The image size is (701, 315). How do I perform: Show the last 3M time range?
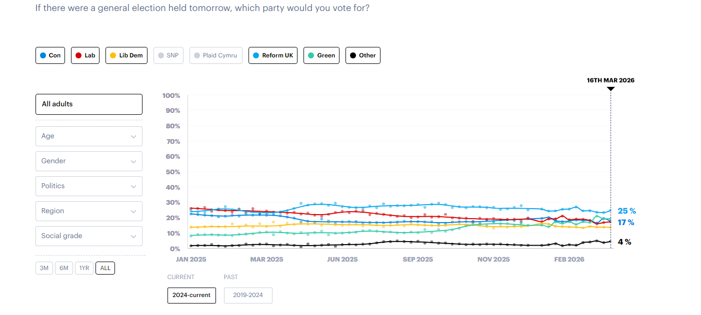click(44, 268)
